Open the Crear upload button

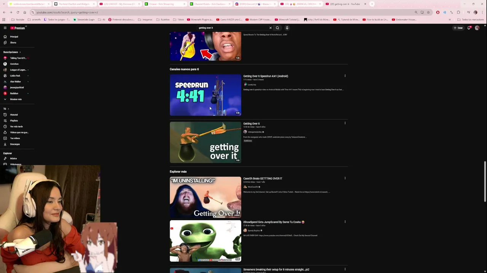click(x=458, y=28)
